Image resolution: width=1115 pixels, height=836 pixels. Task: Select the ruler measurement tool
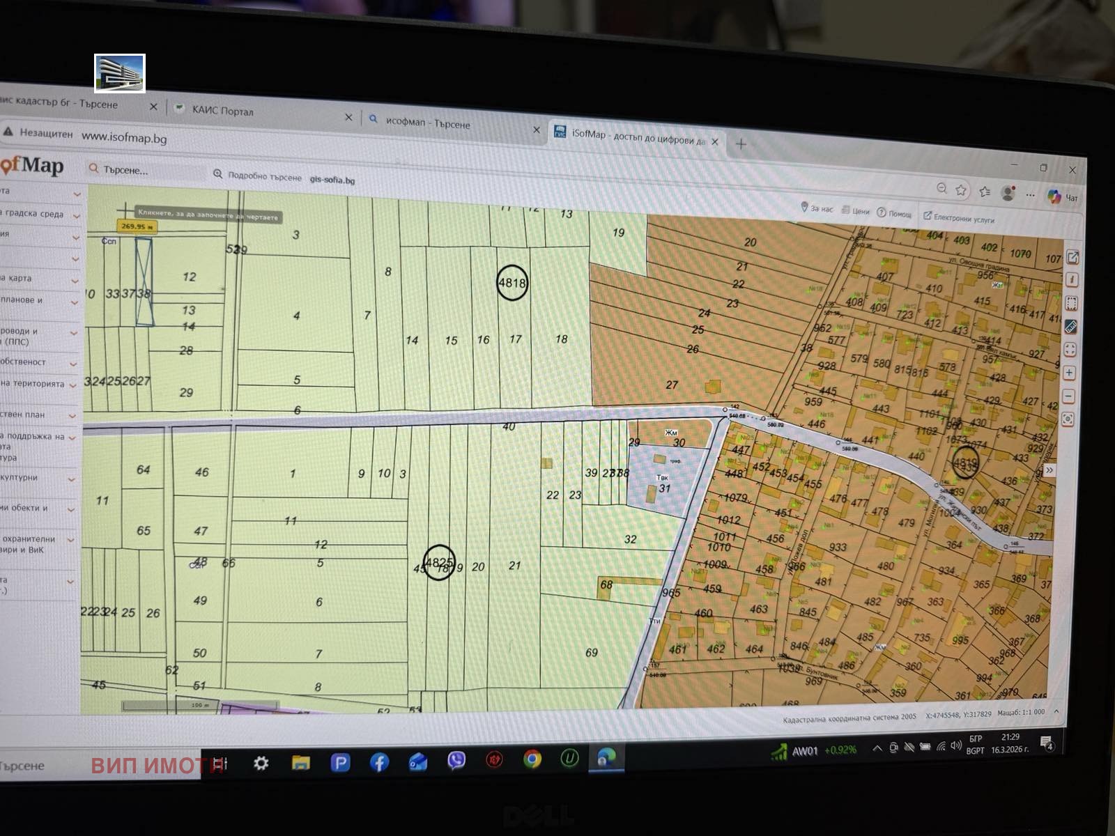(1071, 327)
